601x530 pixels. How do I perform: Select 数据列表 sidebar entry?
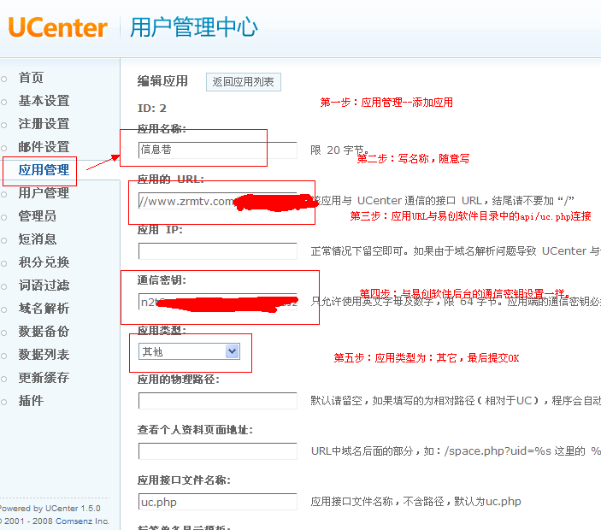[44, 355]
